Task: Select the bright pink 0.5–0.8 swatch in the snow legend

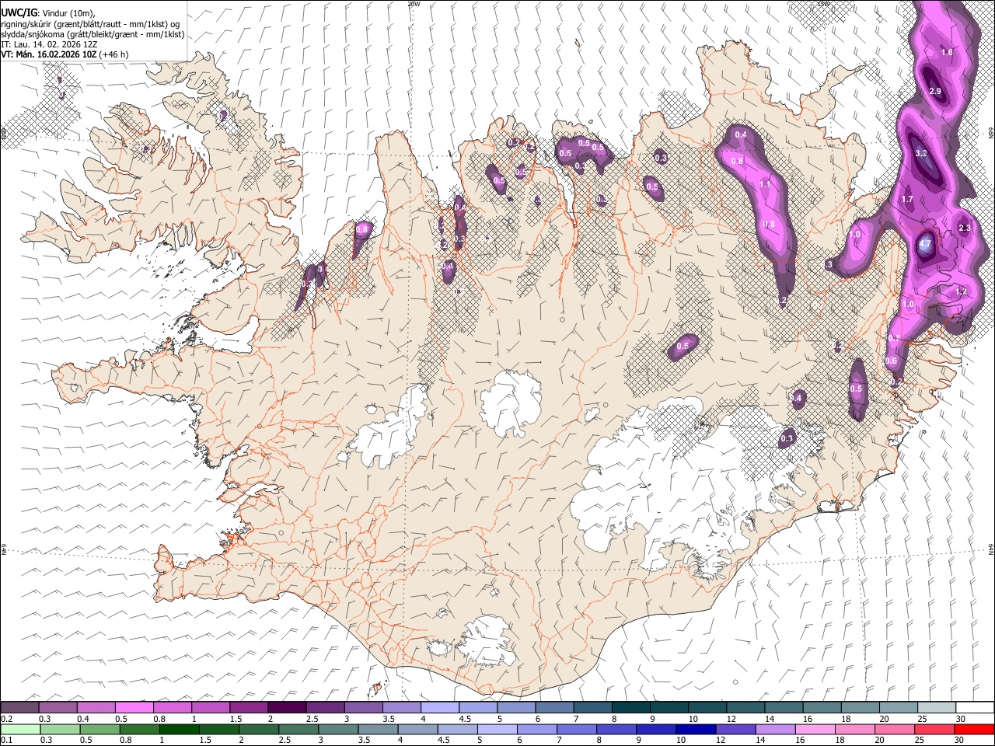Action: pyautogui.click(x=134, y=708)
